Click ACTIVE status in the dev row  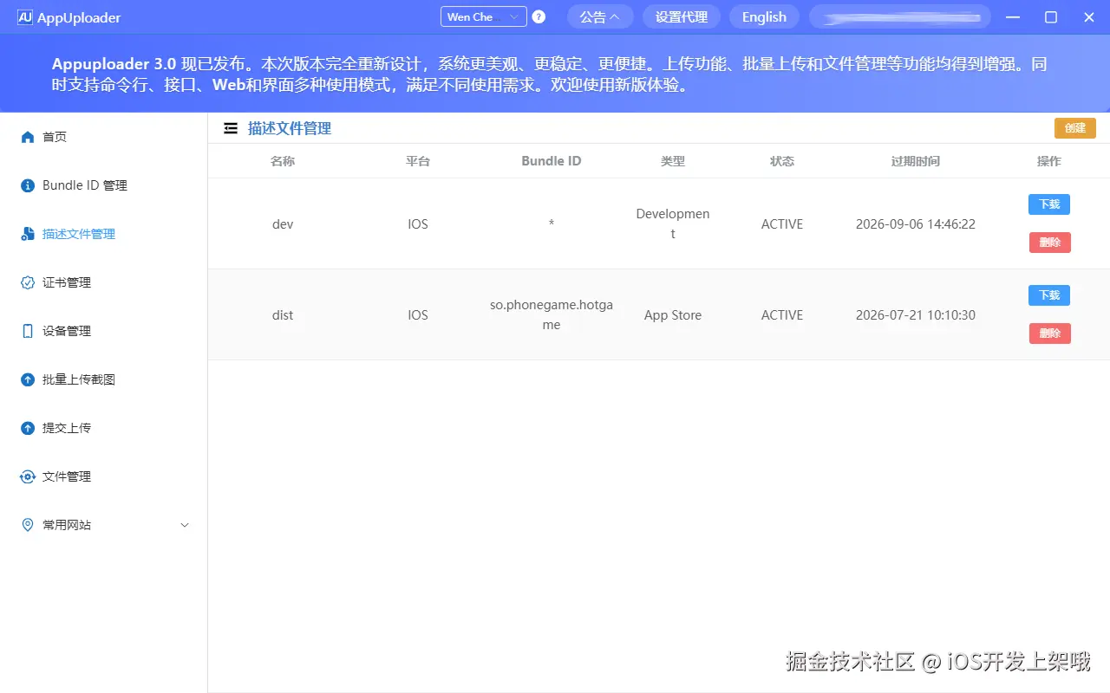[x=782, y=223]
